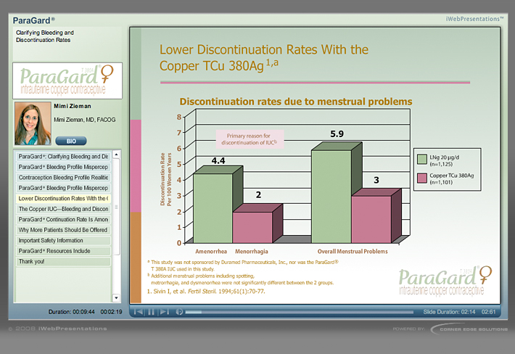Click the slide list down arrow
The image size is (515, 354).
click(x=116, y=298)
